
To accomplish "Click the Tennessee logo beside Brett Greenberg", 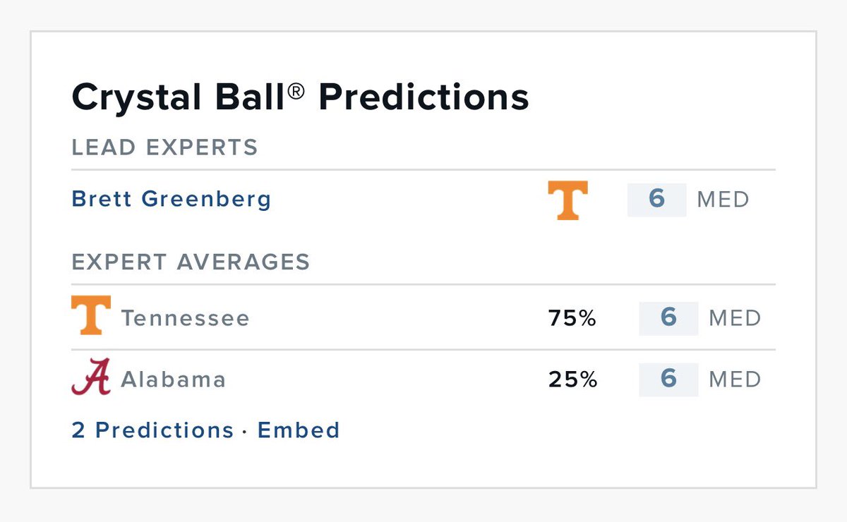I will [568, 200].
